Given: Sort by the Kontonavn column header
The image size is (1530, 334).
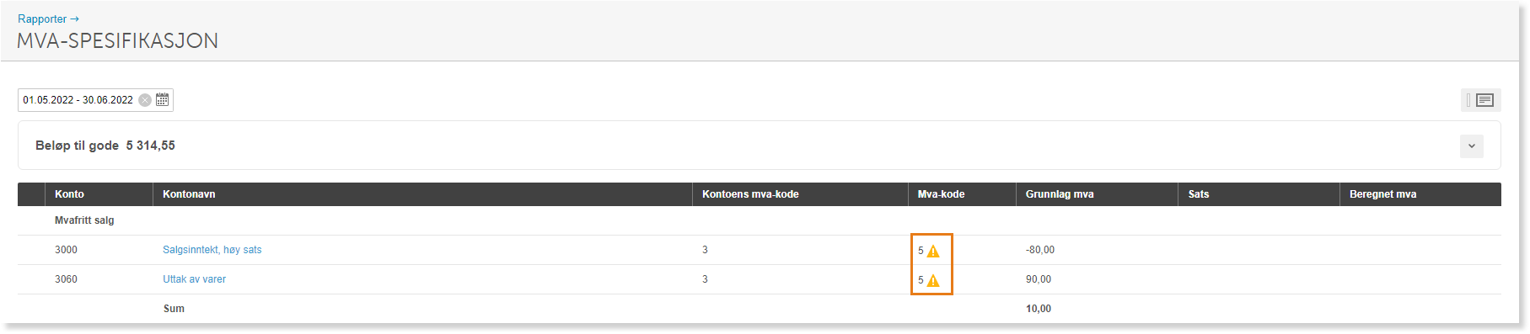Looking at the screenshot, I should 189,194.
